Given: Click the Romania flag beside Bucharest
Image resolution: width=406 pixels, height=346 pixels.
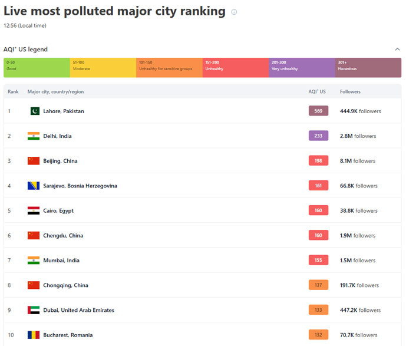Looking at the screenshot, I should [x=34, y=335].
